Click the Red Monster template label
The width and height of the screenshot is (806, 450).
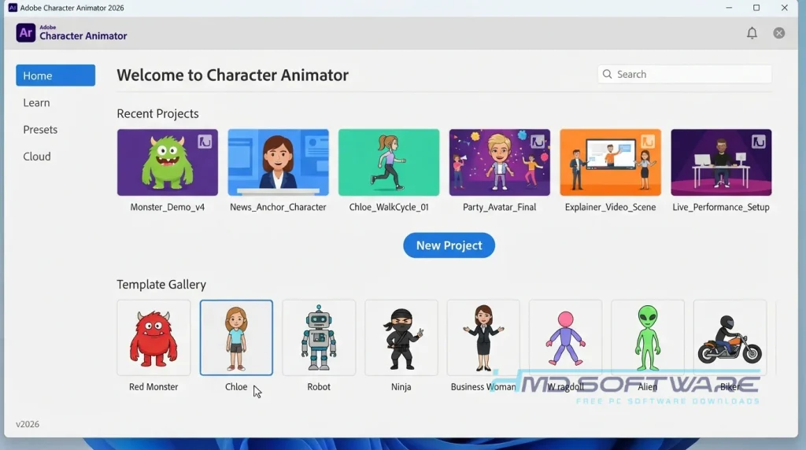point(153,387)
